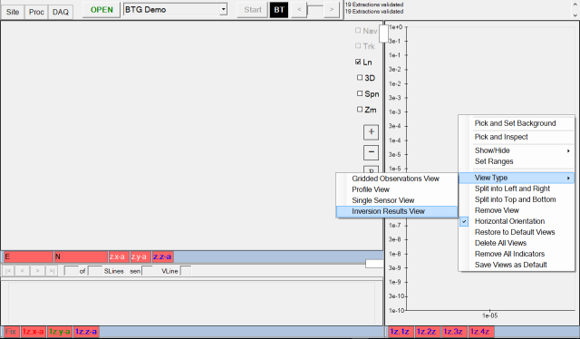Uncheck the Ln checkbox

pos(358,62)
